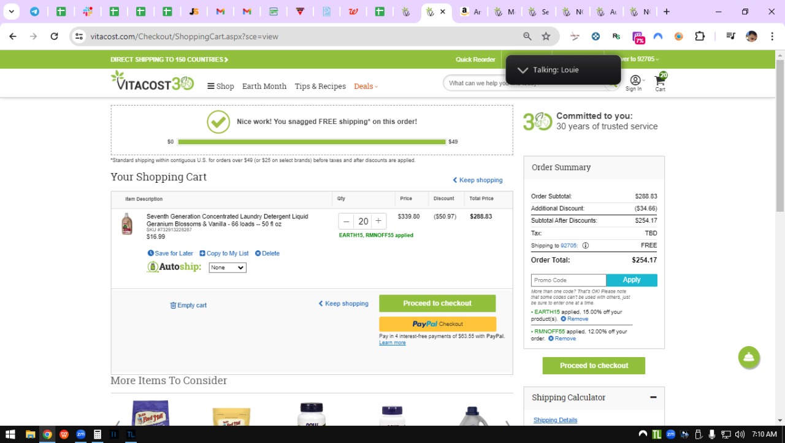The image size is (785, 443).
Task: Click Keep shopping link beside Proceed to checkout
Action: click(343, 304)
